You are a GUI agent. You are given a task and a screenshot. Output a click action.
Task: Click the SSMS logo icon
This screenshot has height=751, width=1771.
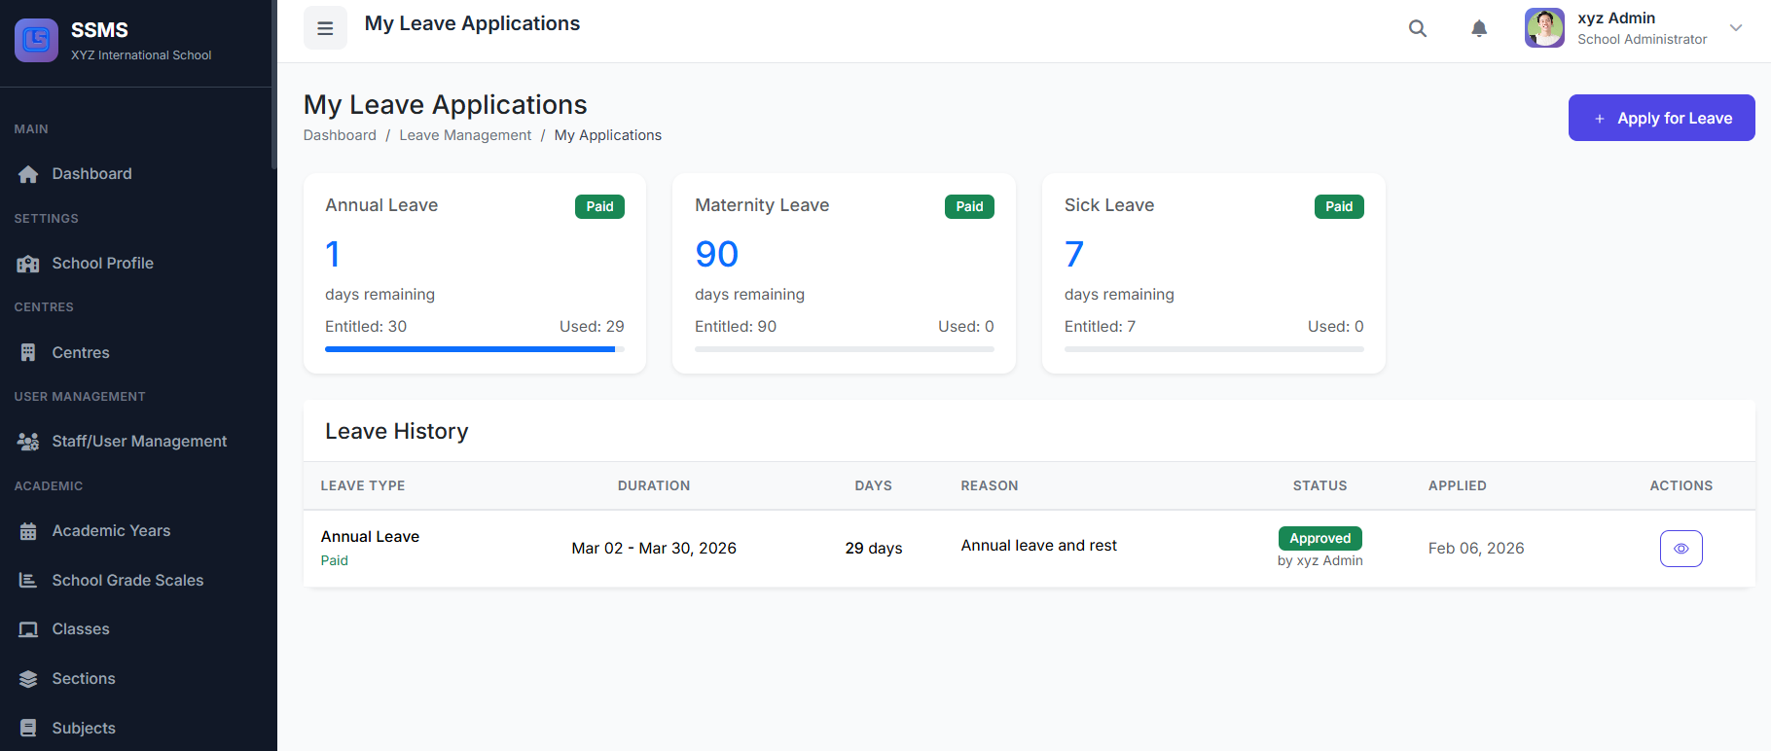point(36,40)
